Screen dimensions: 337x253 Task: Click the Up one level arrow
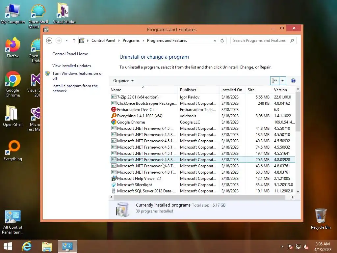74,41
